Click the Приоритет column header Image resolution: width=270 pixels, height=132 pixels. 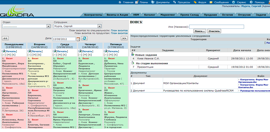(x=213, y=50)
